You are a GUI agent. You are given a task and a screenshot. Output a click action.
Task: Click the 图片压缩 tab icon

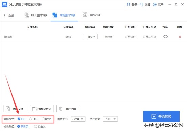point(85,15)
